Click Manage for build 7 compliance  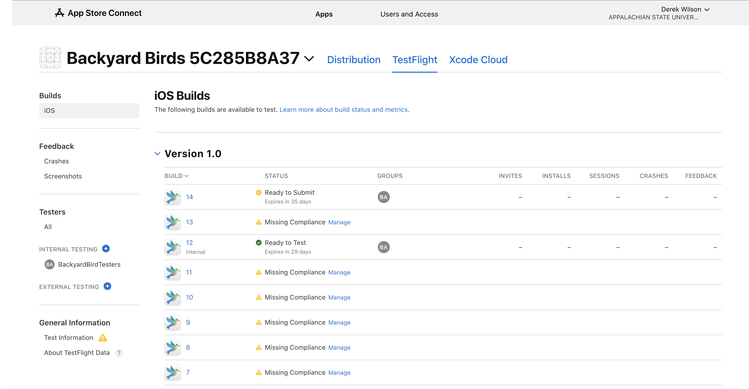click(339, 372)
